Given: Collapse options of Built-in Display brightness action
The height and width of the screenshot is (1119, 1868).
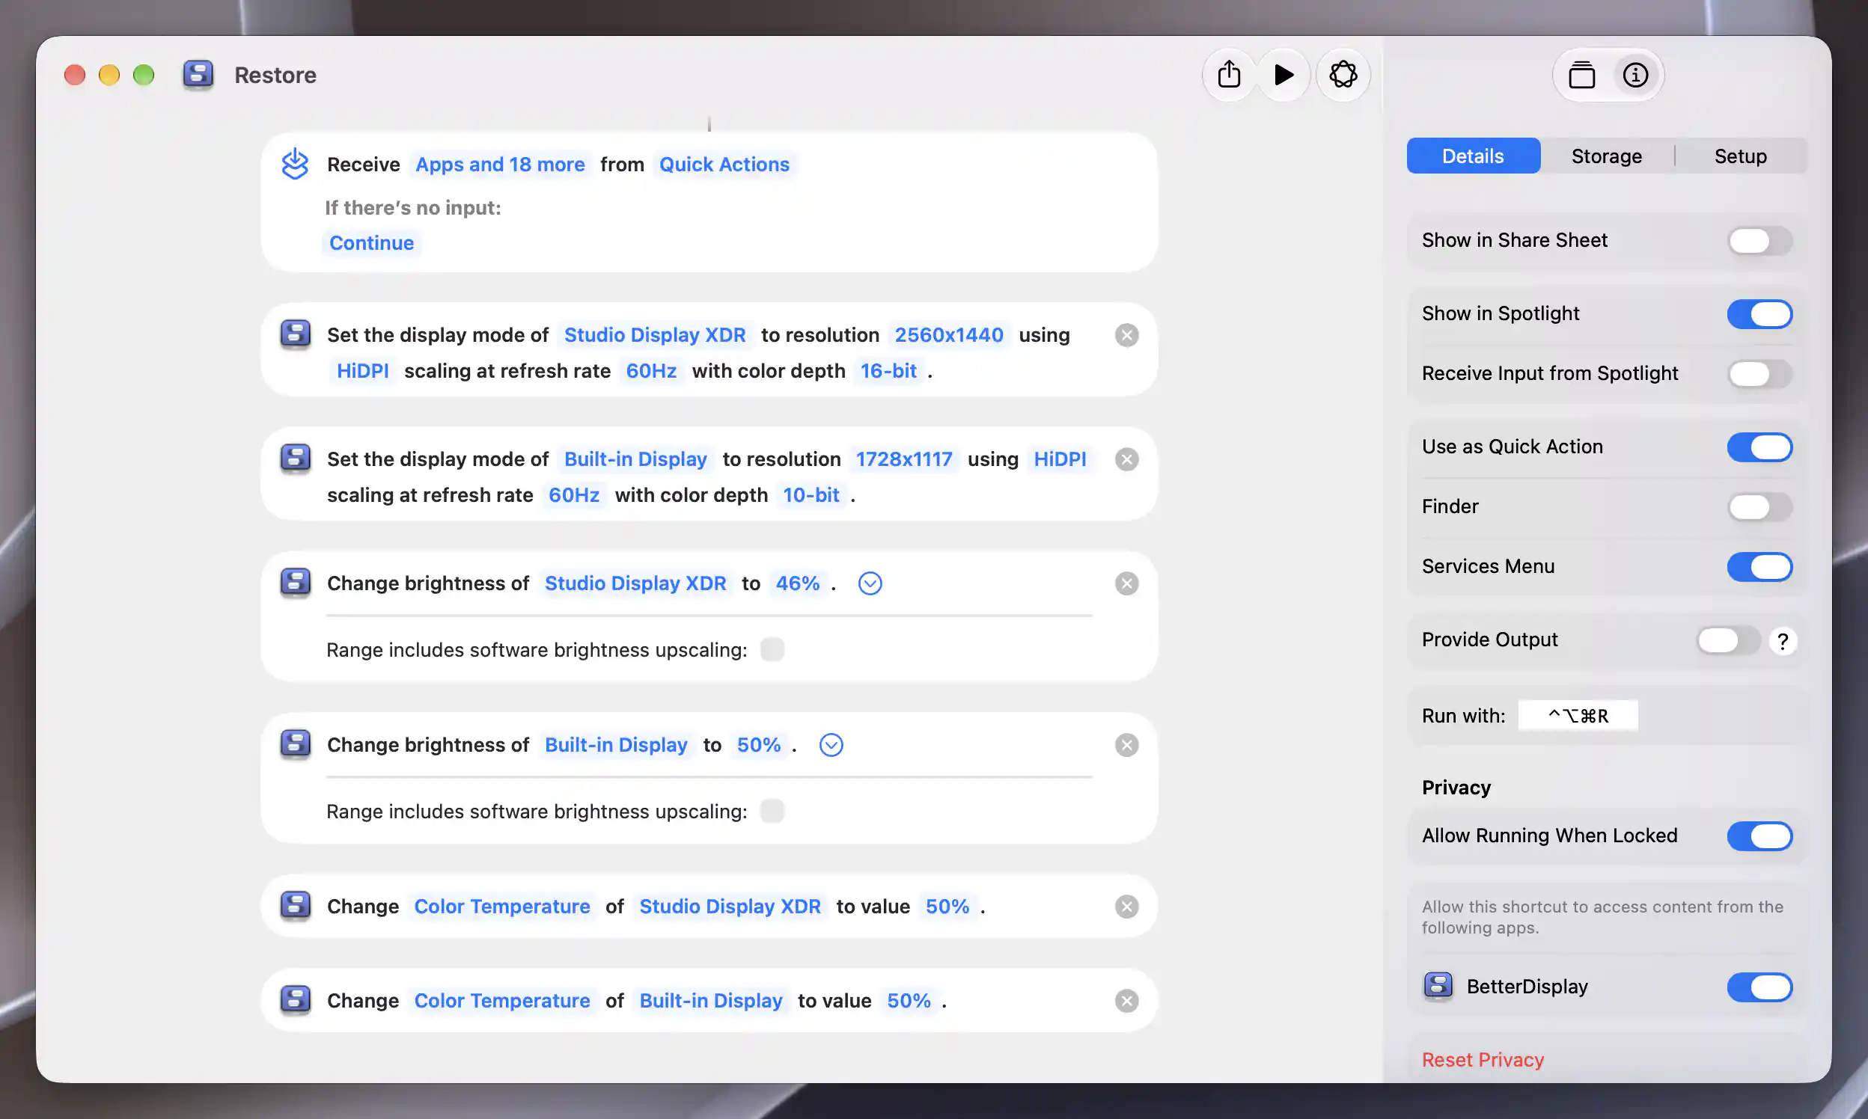Looking at the screenshot, I should pos(831,745).
